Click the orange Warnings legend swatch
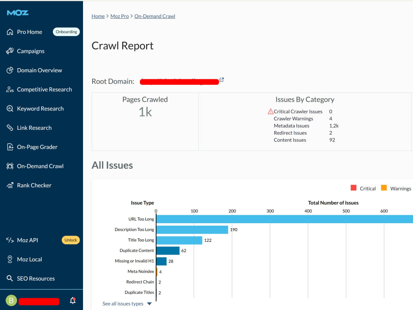 (x=384, y=188)
